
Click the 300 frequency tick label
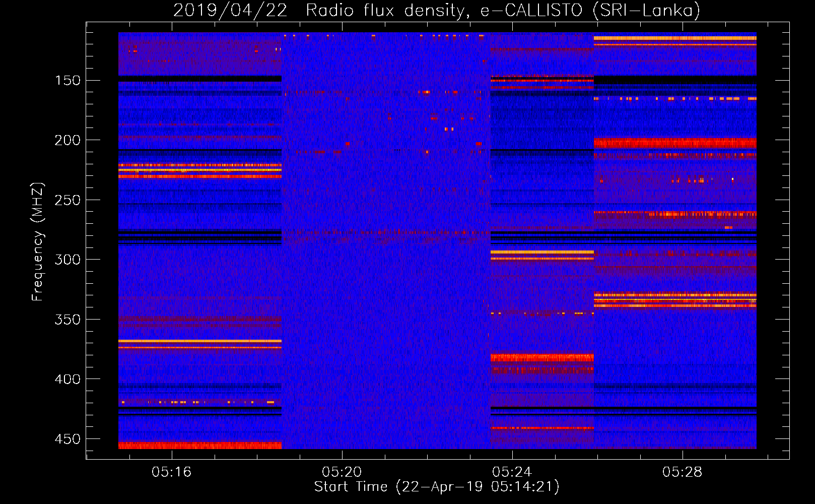click(x=67, y=260)
